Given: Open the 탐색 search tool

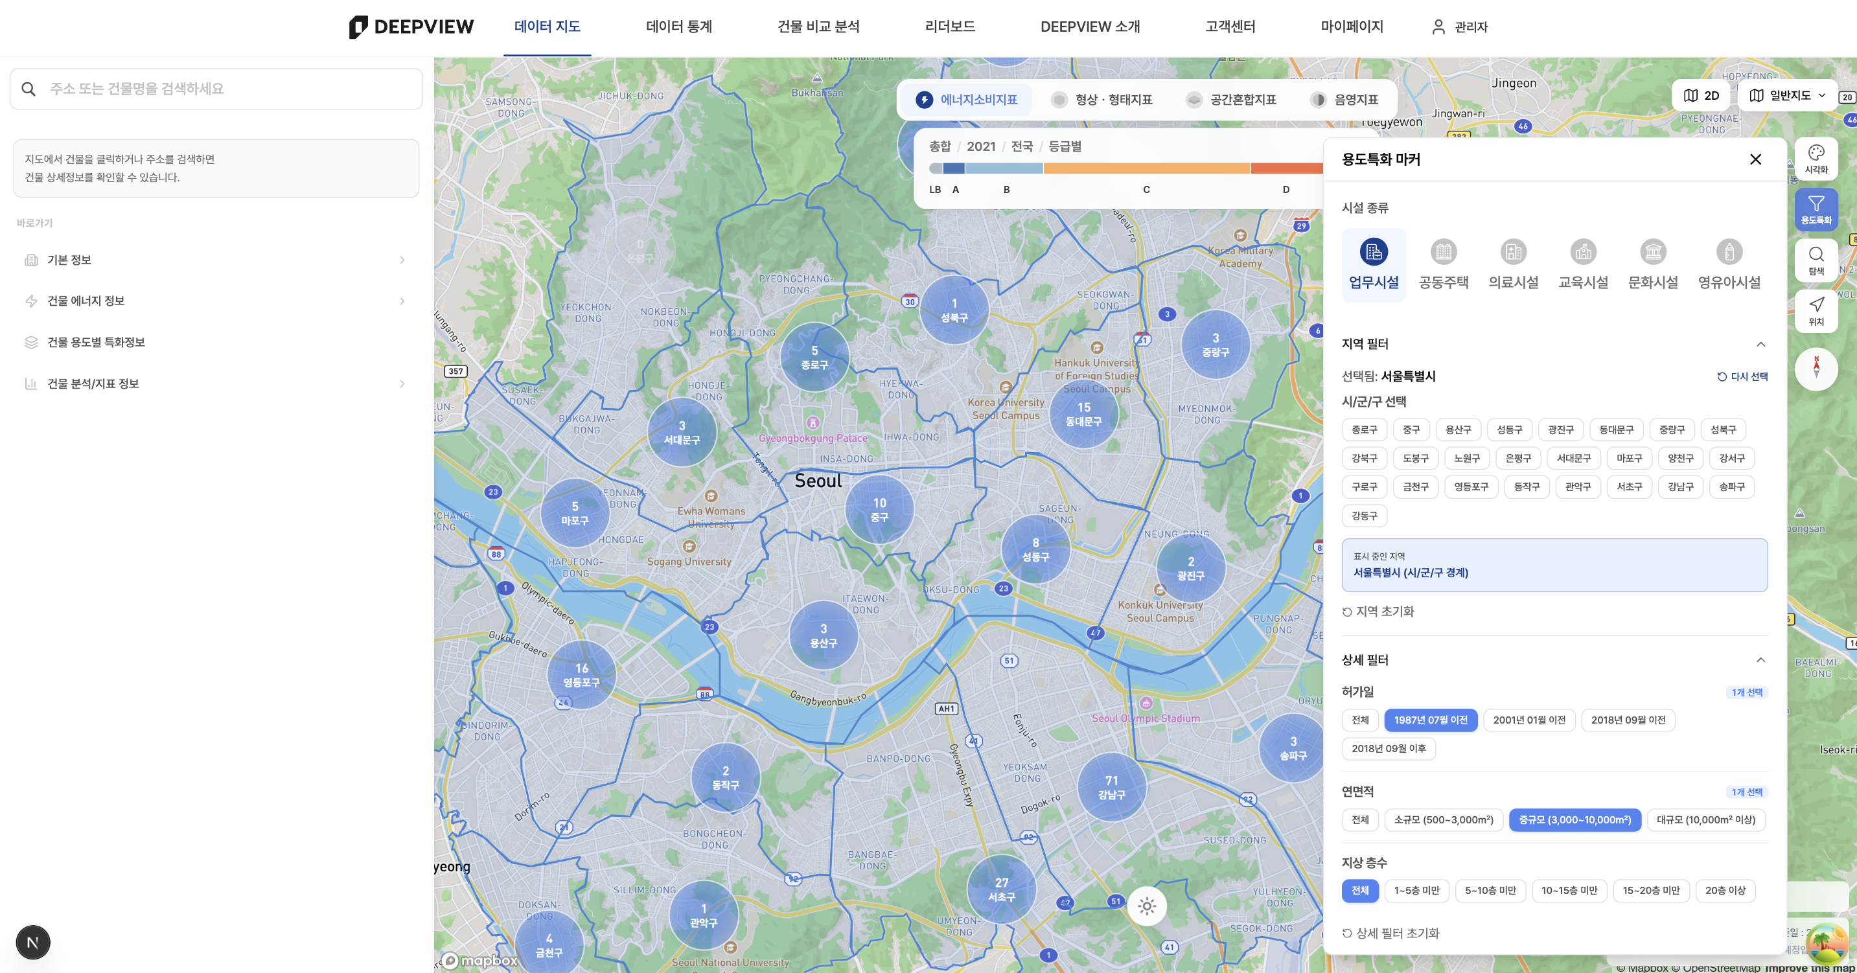Looking at the screenshot, I should click(1816, 260).
